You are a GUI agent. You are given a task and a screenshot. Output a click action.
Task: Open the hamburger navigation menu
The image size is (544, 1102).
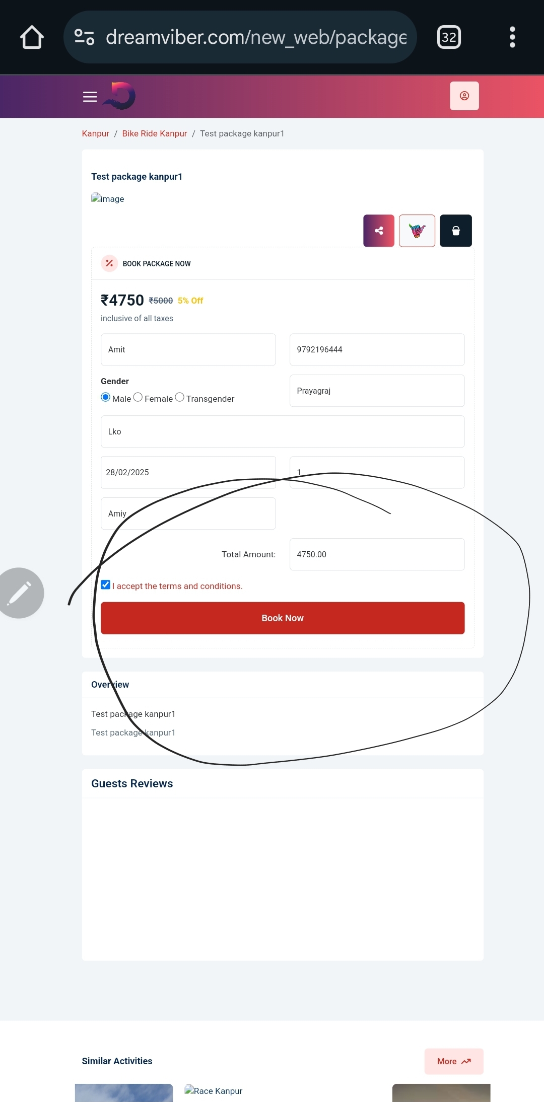click(90, 97)
